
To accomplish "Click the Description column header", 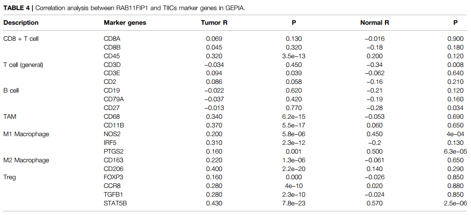I will 21,22.
